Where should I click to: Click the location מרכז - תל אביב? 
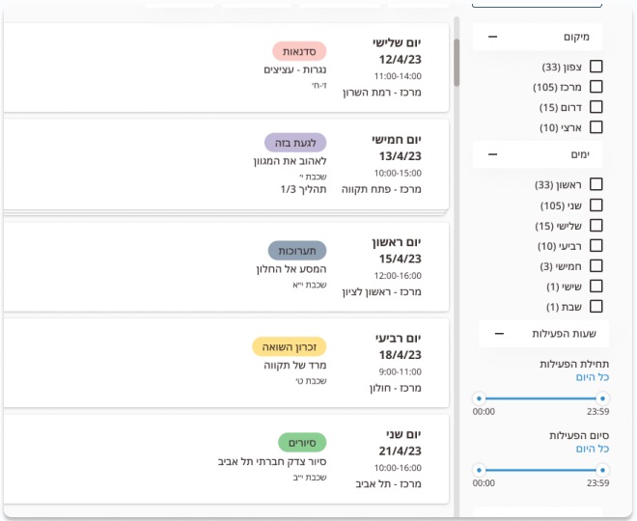pyautogui.click(x=388, y=484)
